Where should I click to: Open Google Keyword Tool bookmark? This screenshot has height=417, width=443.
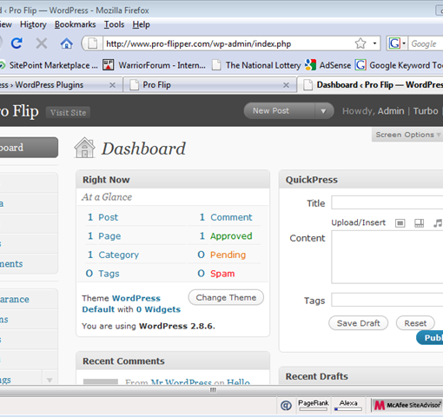(399, 65)
